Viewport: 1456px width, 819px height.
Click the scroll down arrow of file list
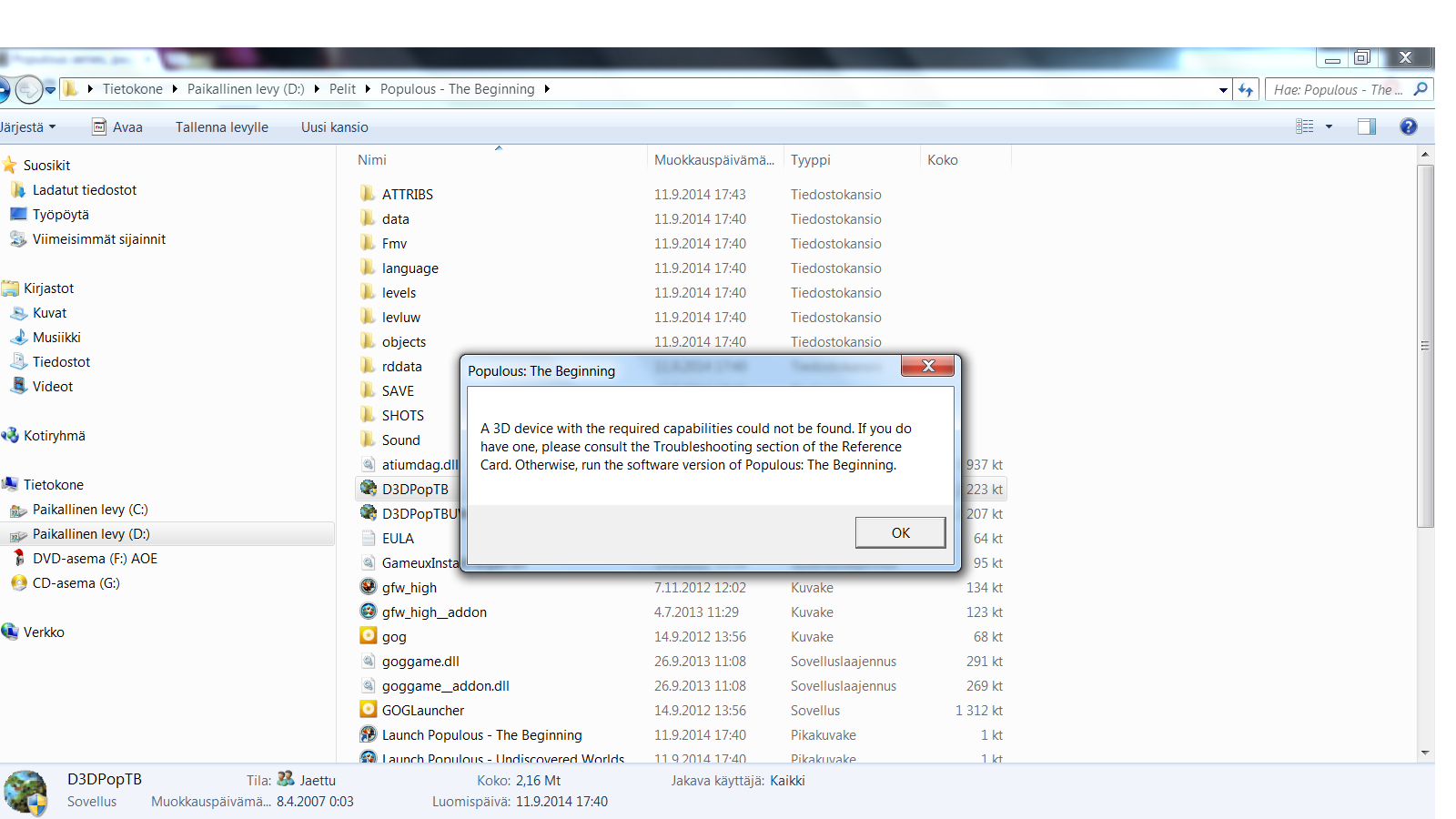(x=1425, y=753)
